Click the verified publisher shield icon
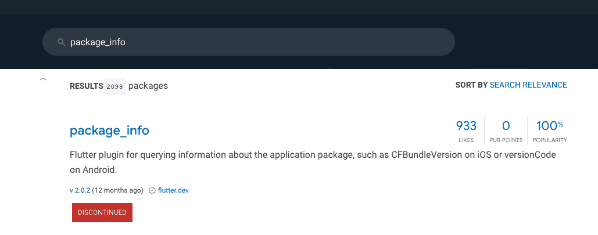Viewport: 598px width, 235px height. (152, 190)
